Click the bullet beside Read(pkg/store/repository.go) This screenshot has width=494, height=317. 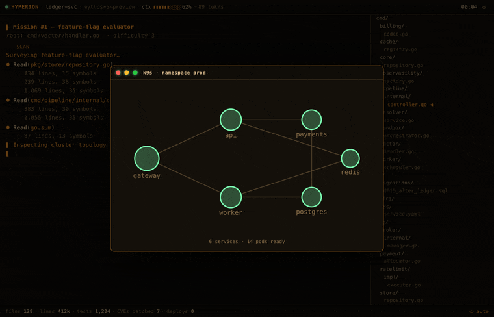[8, 64]
